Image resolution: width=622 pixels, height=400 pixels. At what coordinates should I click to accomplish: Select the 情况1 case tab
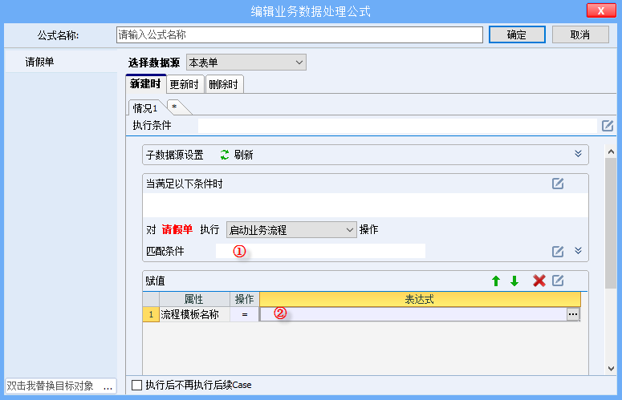[x=145, y=108]
